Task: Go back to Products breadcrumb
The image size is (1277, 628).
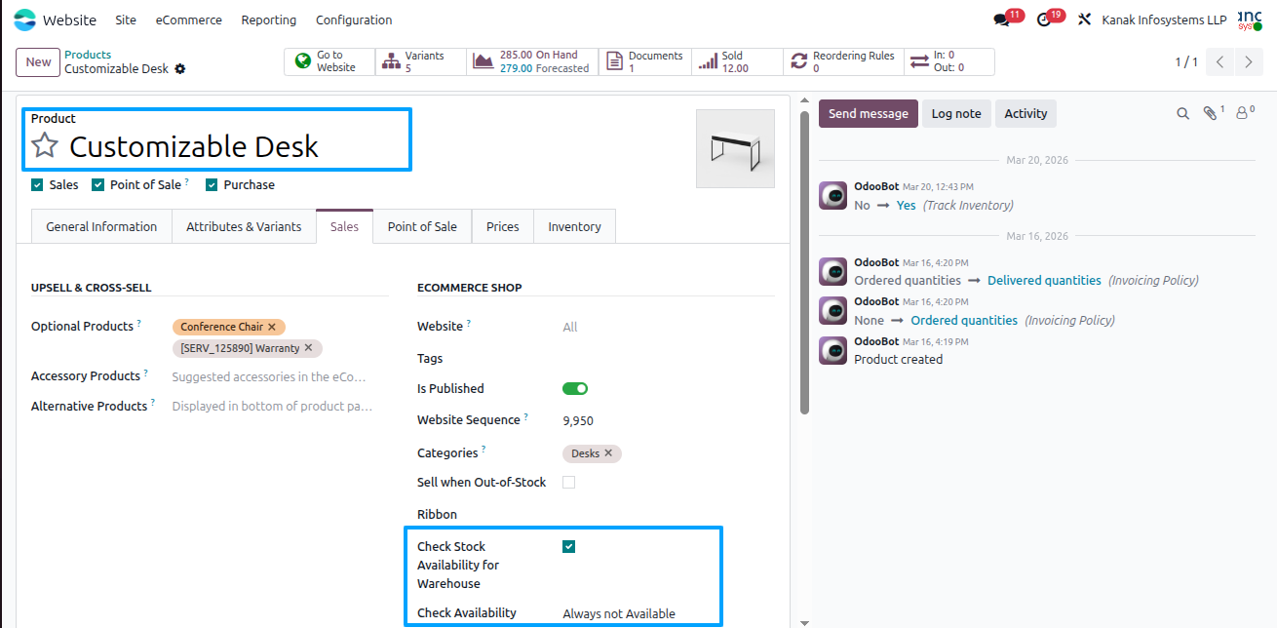Action: [x=88, y=55]
